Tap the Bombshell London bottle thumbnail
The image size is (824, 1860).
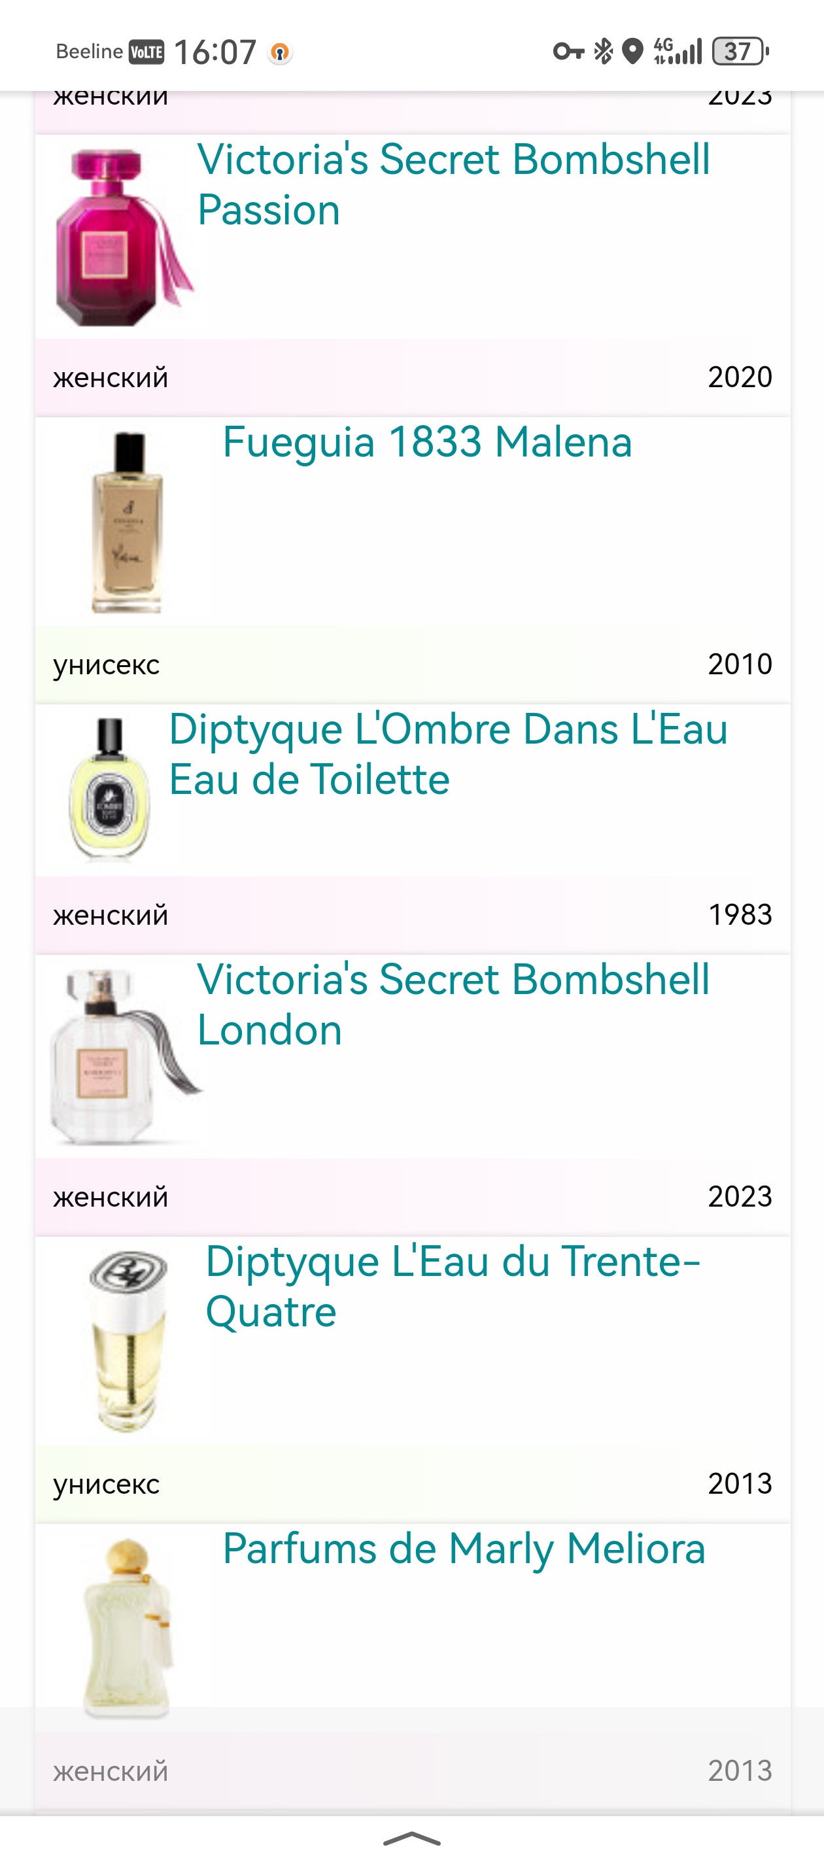[123, 1056]
